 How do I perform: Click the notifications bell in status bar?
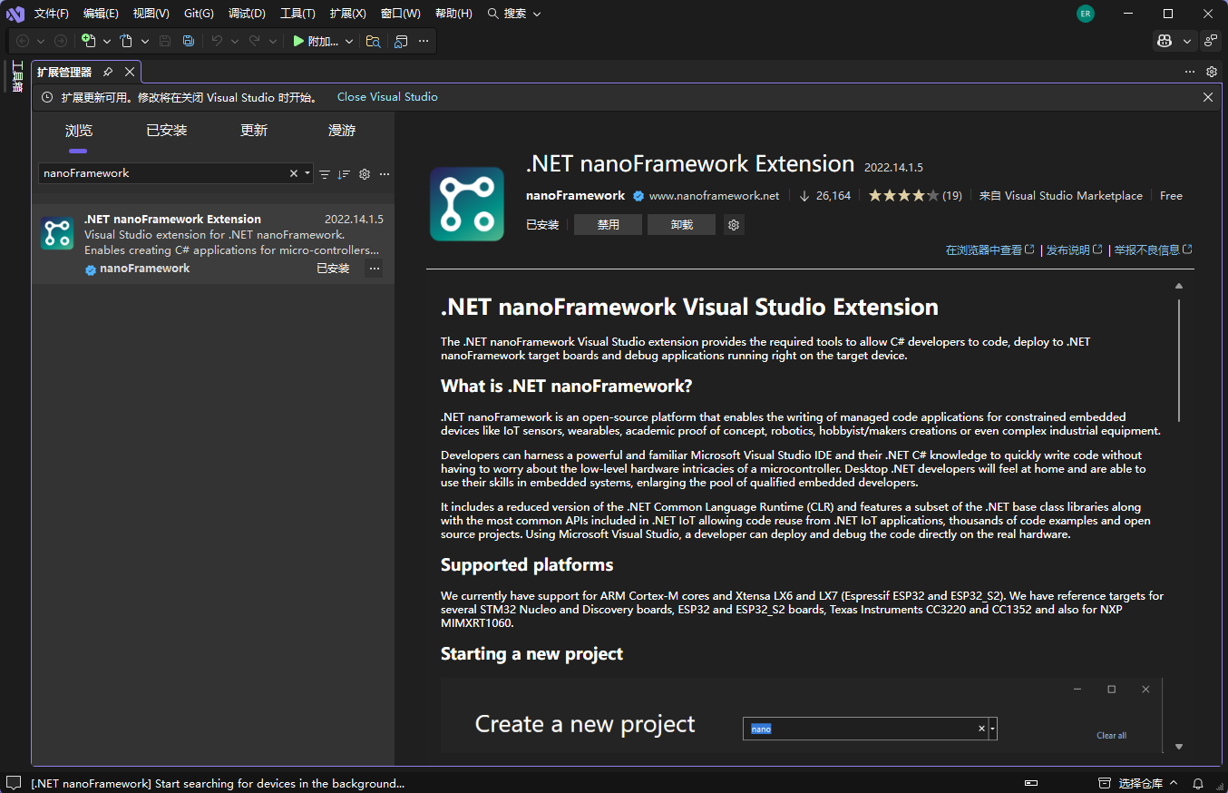(1198, 783)
